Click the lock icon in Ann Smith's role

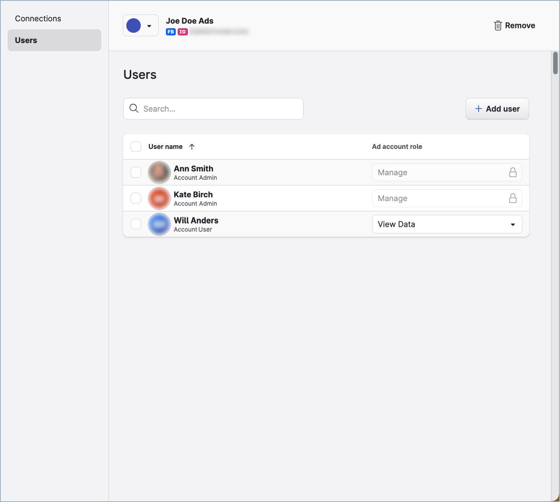pyautogui.click(x=512, y=173)
